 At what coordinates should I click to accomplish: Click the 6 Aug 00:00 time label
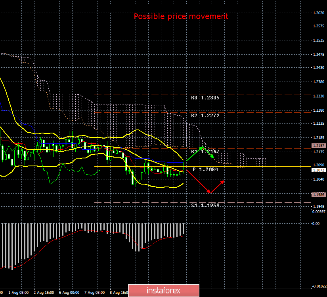(69, 293)
